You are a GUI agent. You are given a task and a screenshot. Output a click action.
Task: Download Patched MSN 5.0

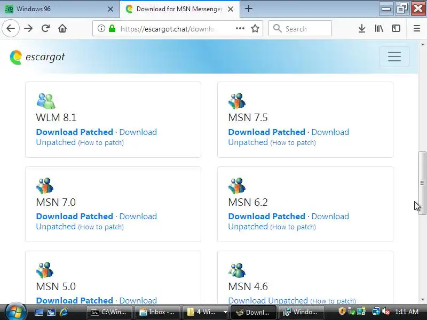pyautogui.click(x=74, y=300)
